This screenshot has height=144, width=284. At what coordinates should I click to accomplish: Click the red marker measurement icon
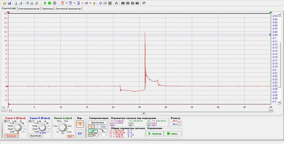tap(116, 3)
